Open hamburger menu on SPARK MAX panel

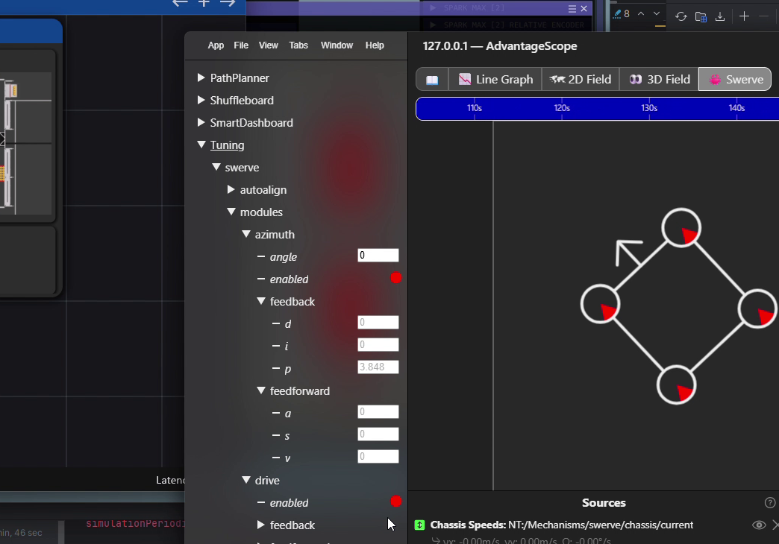coord(572,8)
